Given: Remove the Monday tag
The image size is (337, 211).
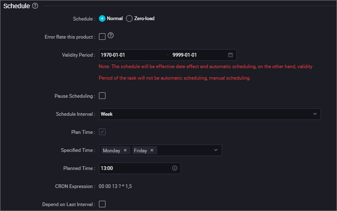Looking at the screenshot, I should (x=125, y=150).
